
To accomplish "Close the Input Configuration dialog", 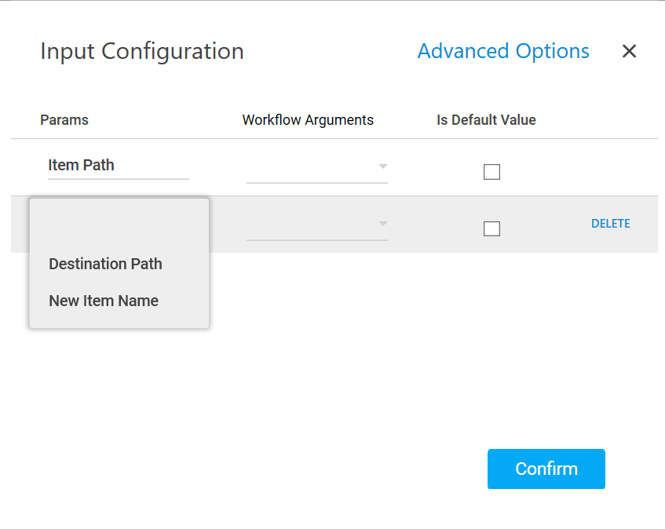I will tap(629, 52).
